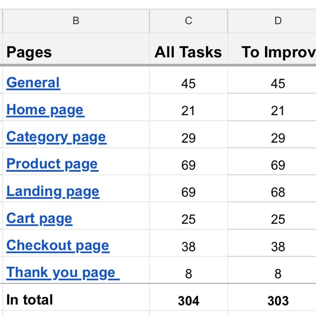Viewport: 316px width, 316px height.
Task: Select the 68 cell in Landing page row
Action: [x=277, y=192]
